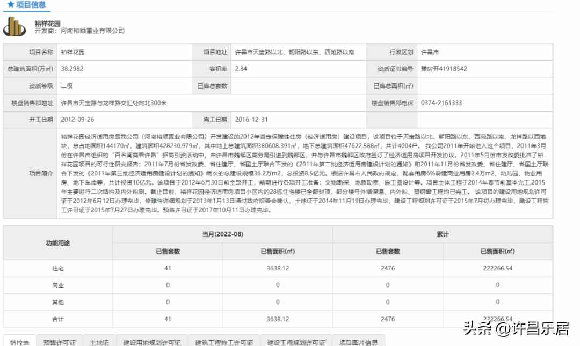Image resolution: width=580 pixels, height=346 pixels.
Task: Click the star icon beside 项目信息
Action: (10, 5)
